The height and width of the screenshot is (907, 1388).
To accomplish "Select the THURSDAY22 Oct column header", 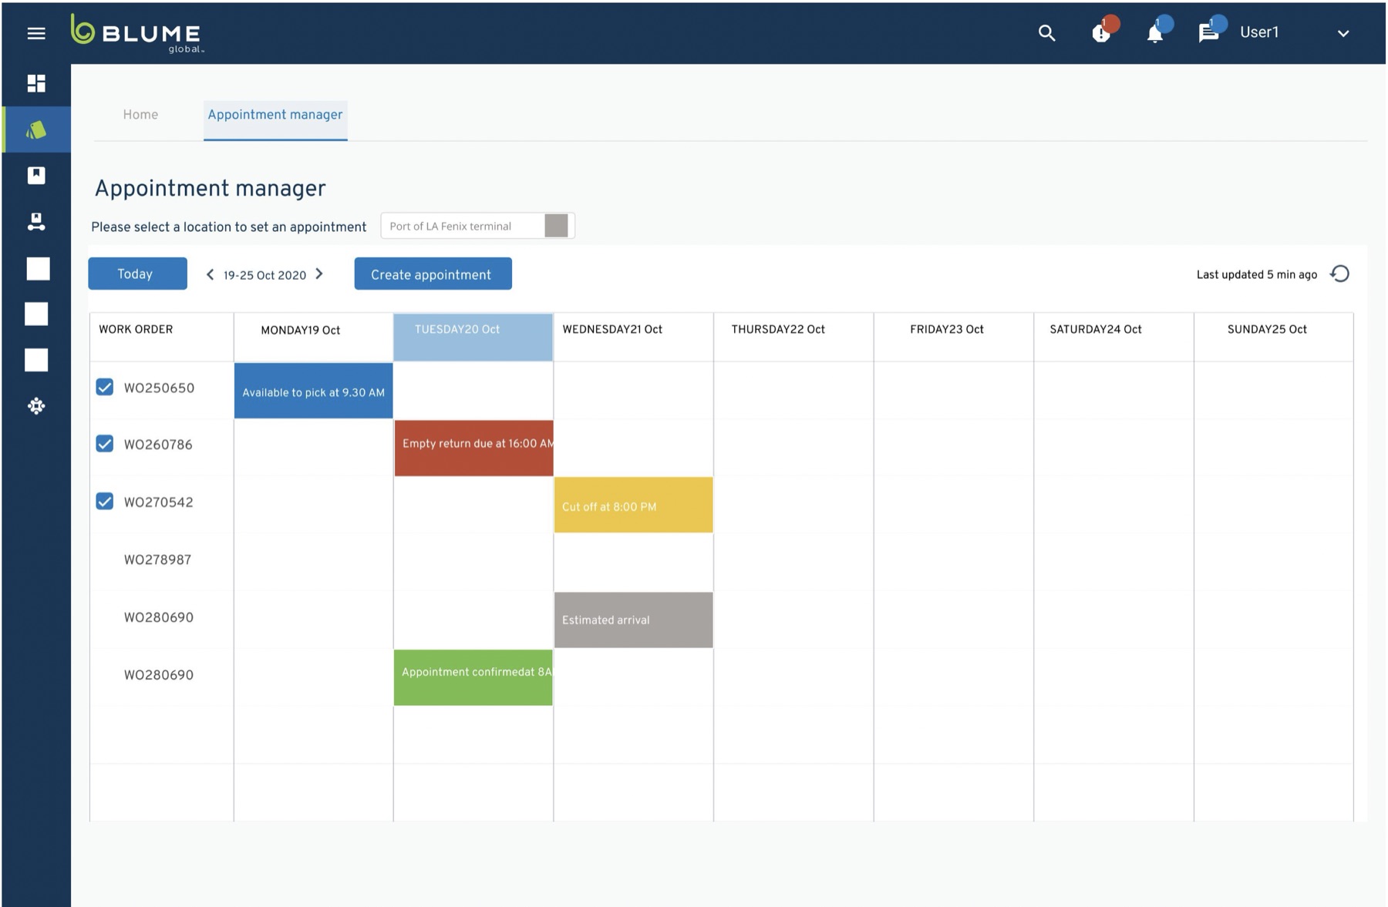I will pyautogui.click(x=793, y=337).
